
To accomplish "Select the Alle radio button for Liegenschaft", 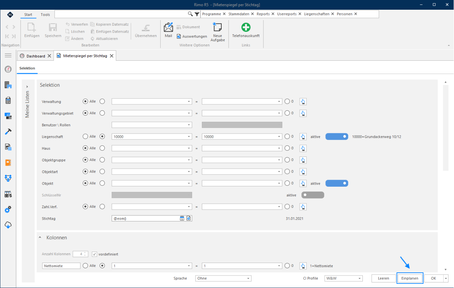I will coord(85,136).
